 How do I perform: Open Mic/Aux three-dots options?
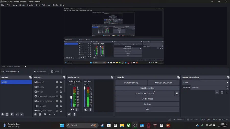pos(90,110)
